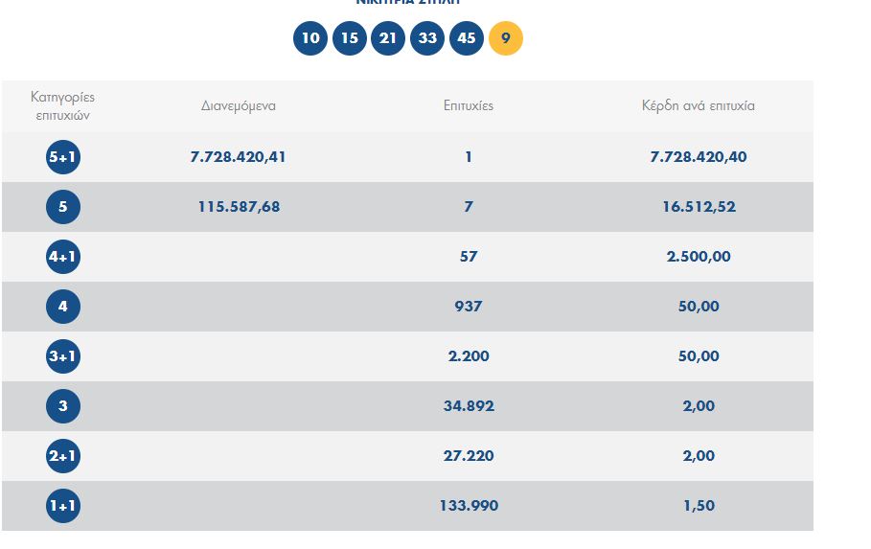The image size is (871, 549).
Task: Select the 1+1 category badge
Action: click(63, 506)
